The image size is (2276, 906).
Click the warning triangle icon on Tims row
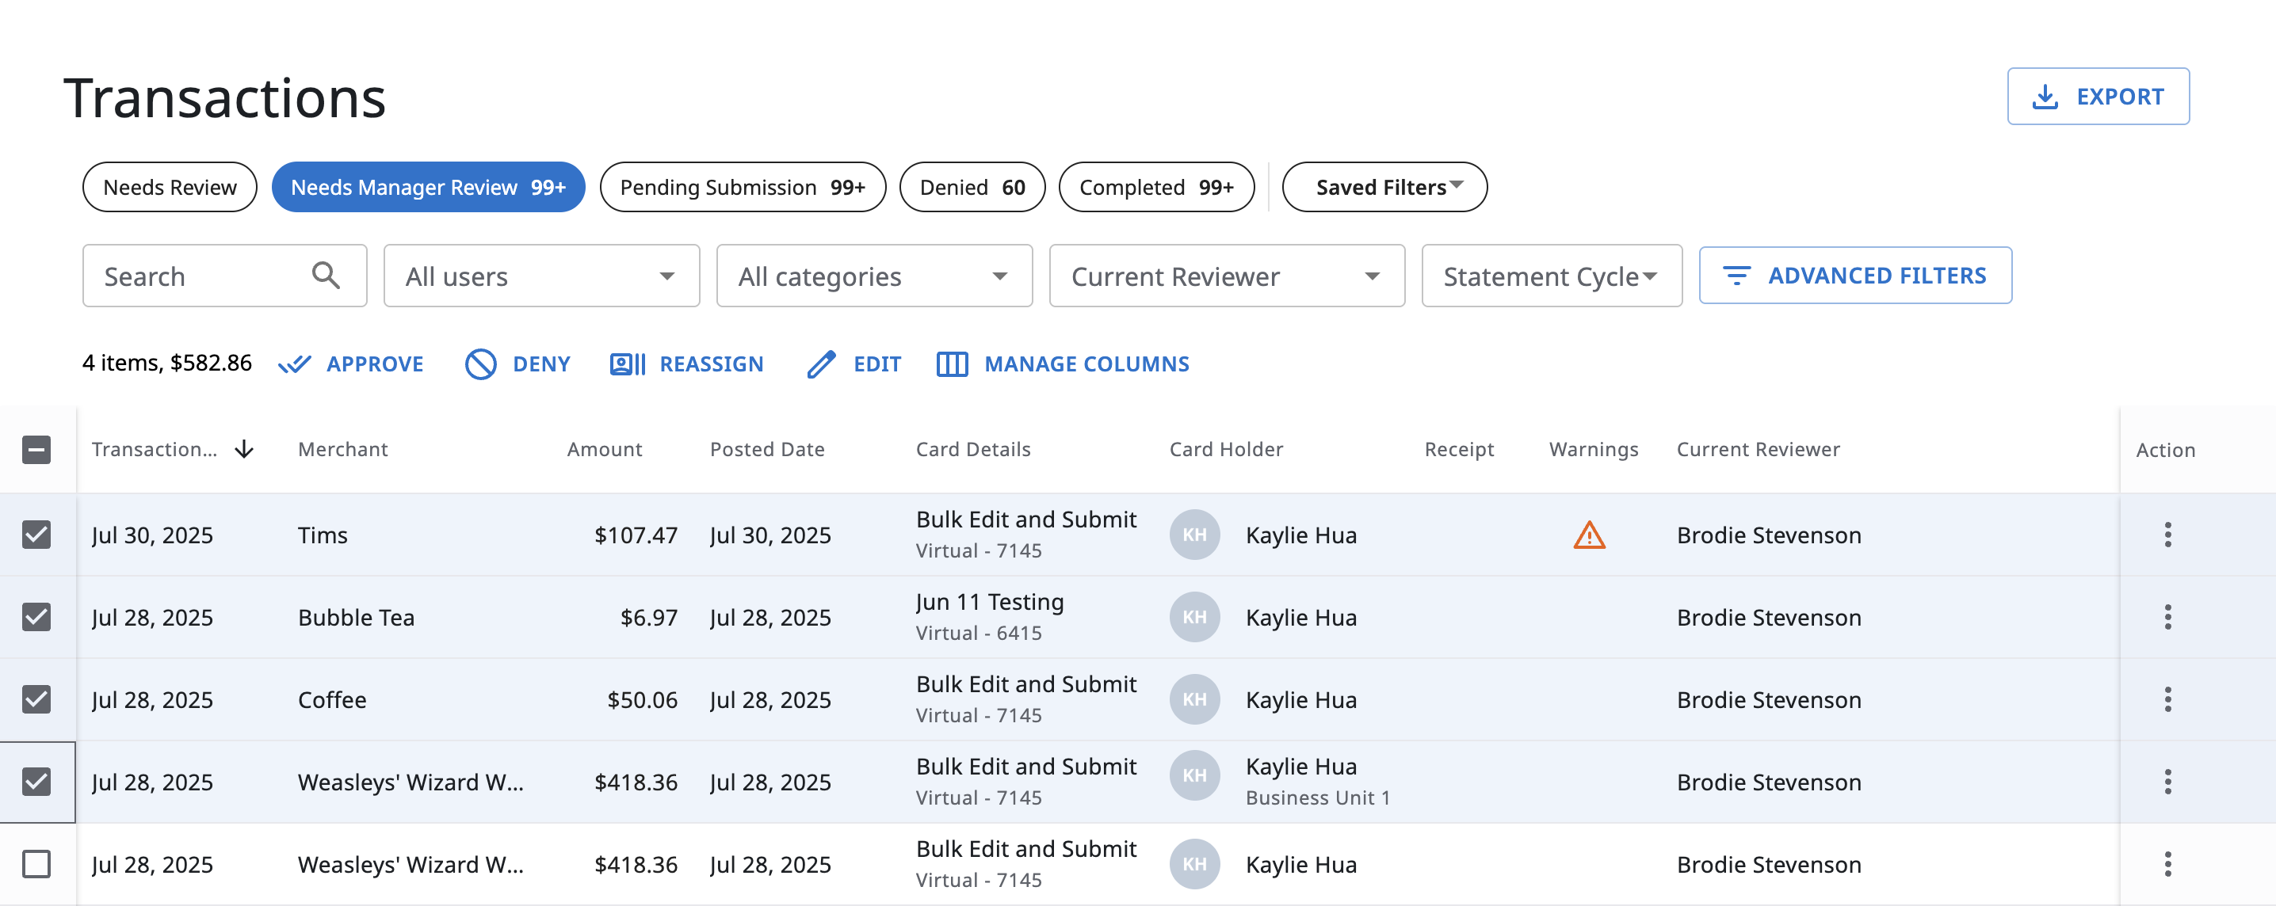[x=1589, y=535]
